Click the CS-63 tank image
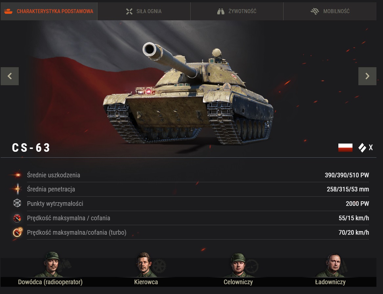 tap(188, 94)
